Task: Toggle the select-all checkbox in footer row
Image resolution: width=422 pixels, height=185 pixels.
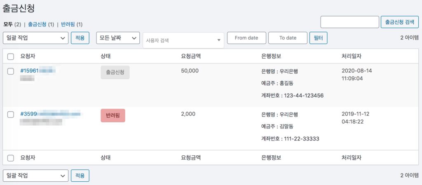Action: (11, 158)
